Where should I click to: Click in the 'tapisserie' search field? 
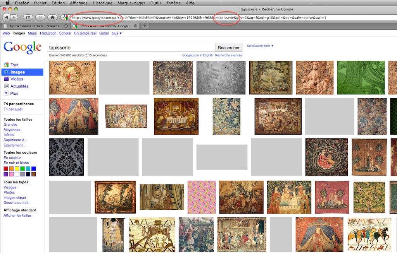pos(131,48)
